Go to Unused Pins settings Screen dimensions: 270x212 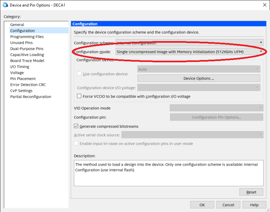click(x=21, y=43)
